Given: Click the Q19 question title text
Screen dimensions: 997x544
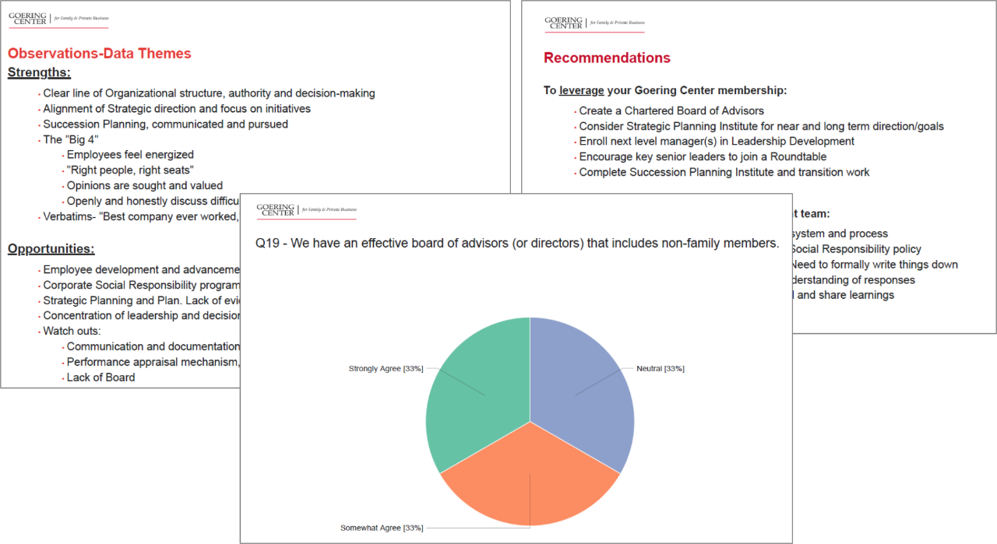Looking at the screenshot, I should (517, 244).
